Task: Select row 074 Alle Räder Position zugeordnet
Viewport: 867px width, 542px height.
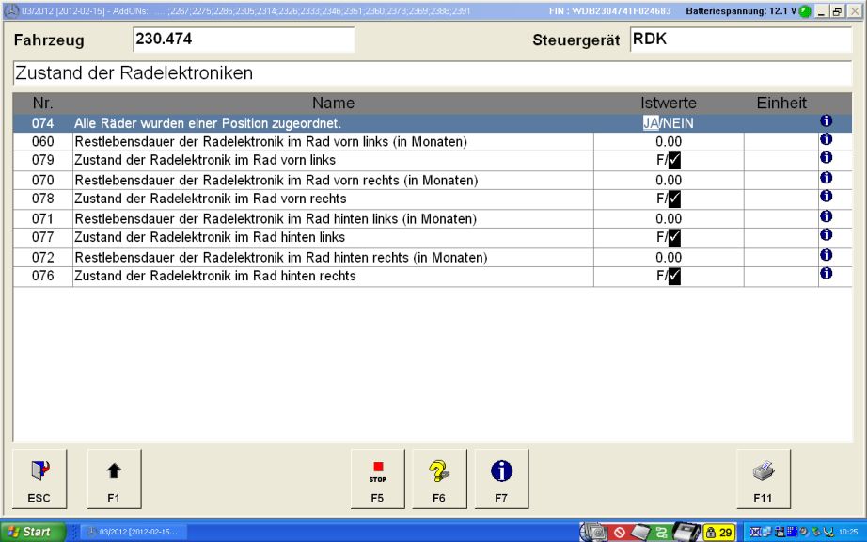Action: (207, 123)
